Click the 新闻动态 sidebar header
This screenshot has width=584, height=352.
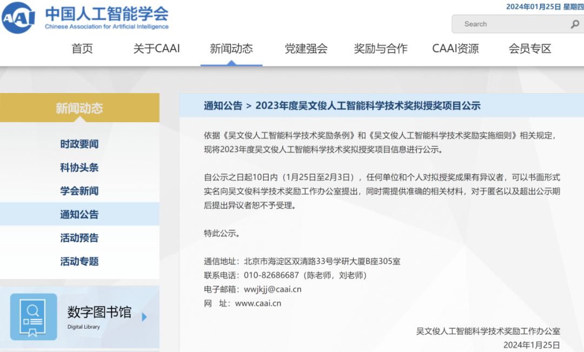coord(79,108)
